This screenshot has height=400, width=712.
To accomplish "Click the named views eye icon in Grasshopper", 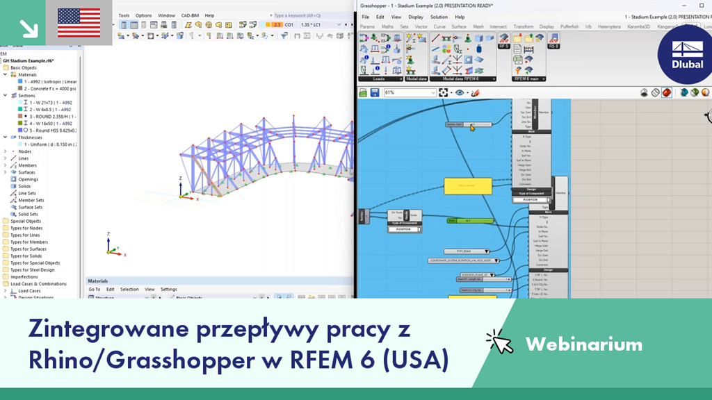I will point(460,92).
